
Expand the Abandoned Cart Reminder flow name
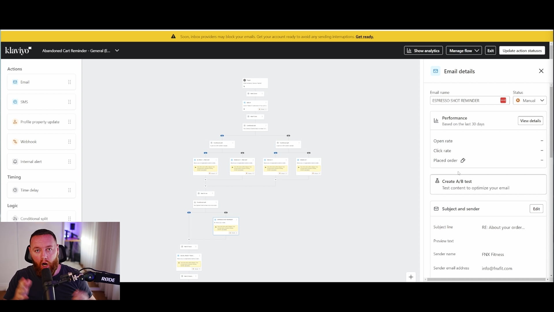[117, 50]
